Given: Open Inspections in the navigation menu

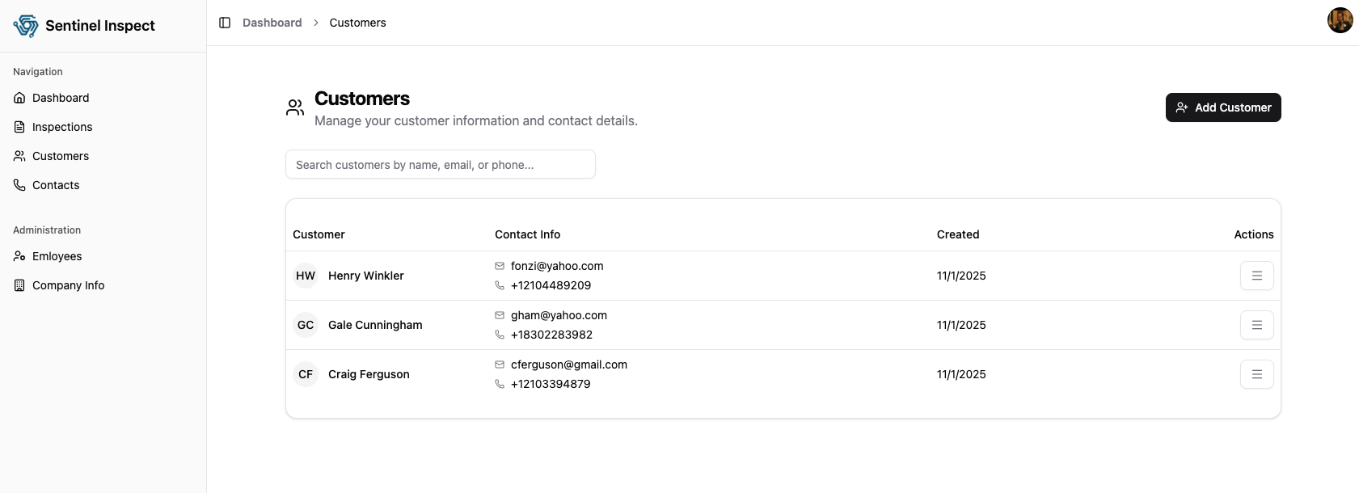Looking at the screenshot, I should [x=62, y=127].
